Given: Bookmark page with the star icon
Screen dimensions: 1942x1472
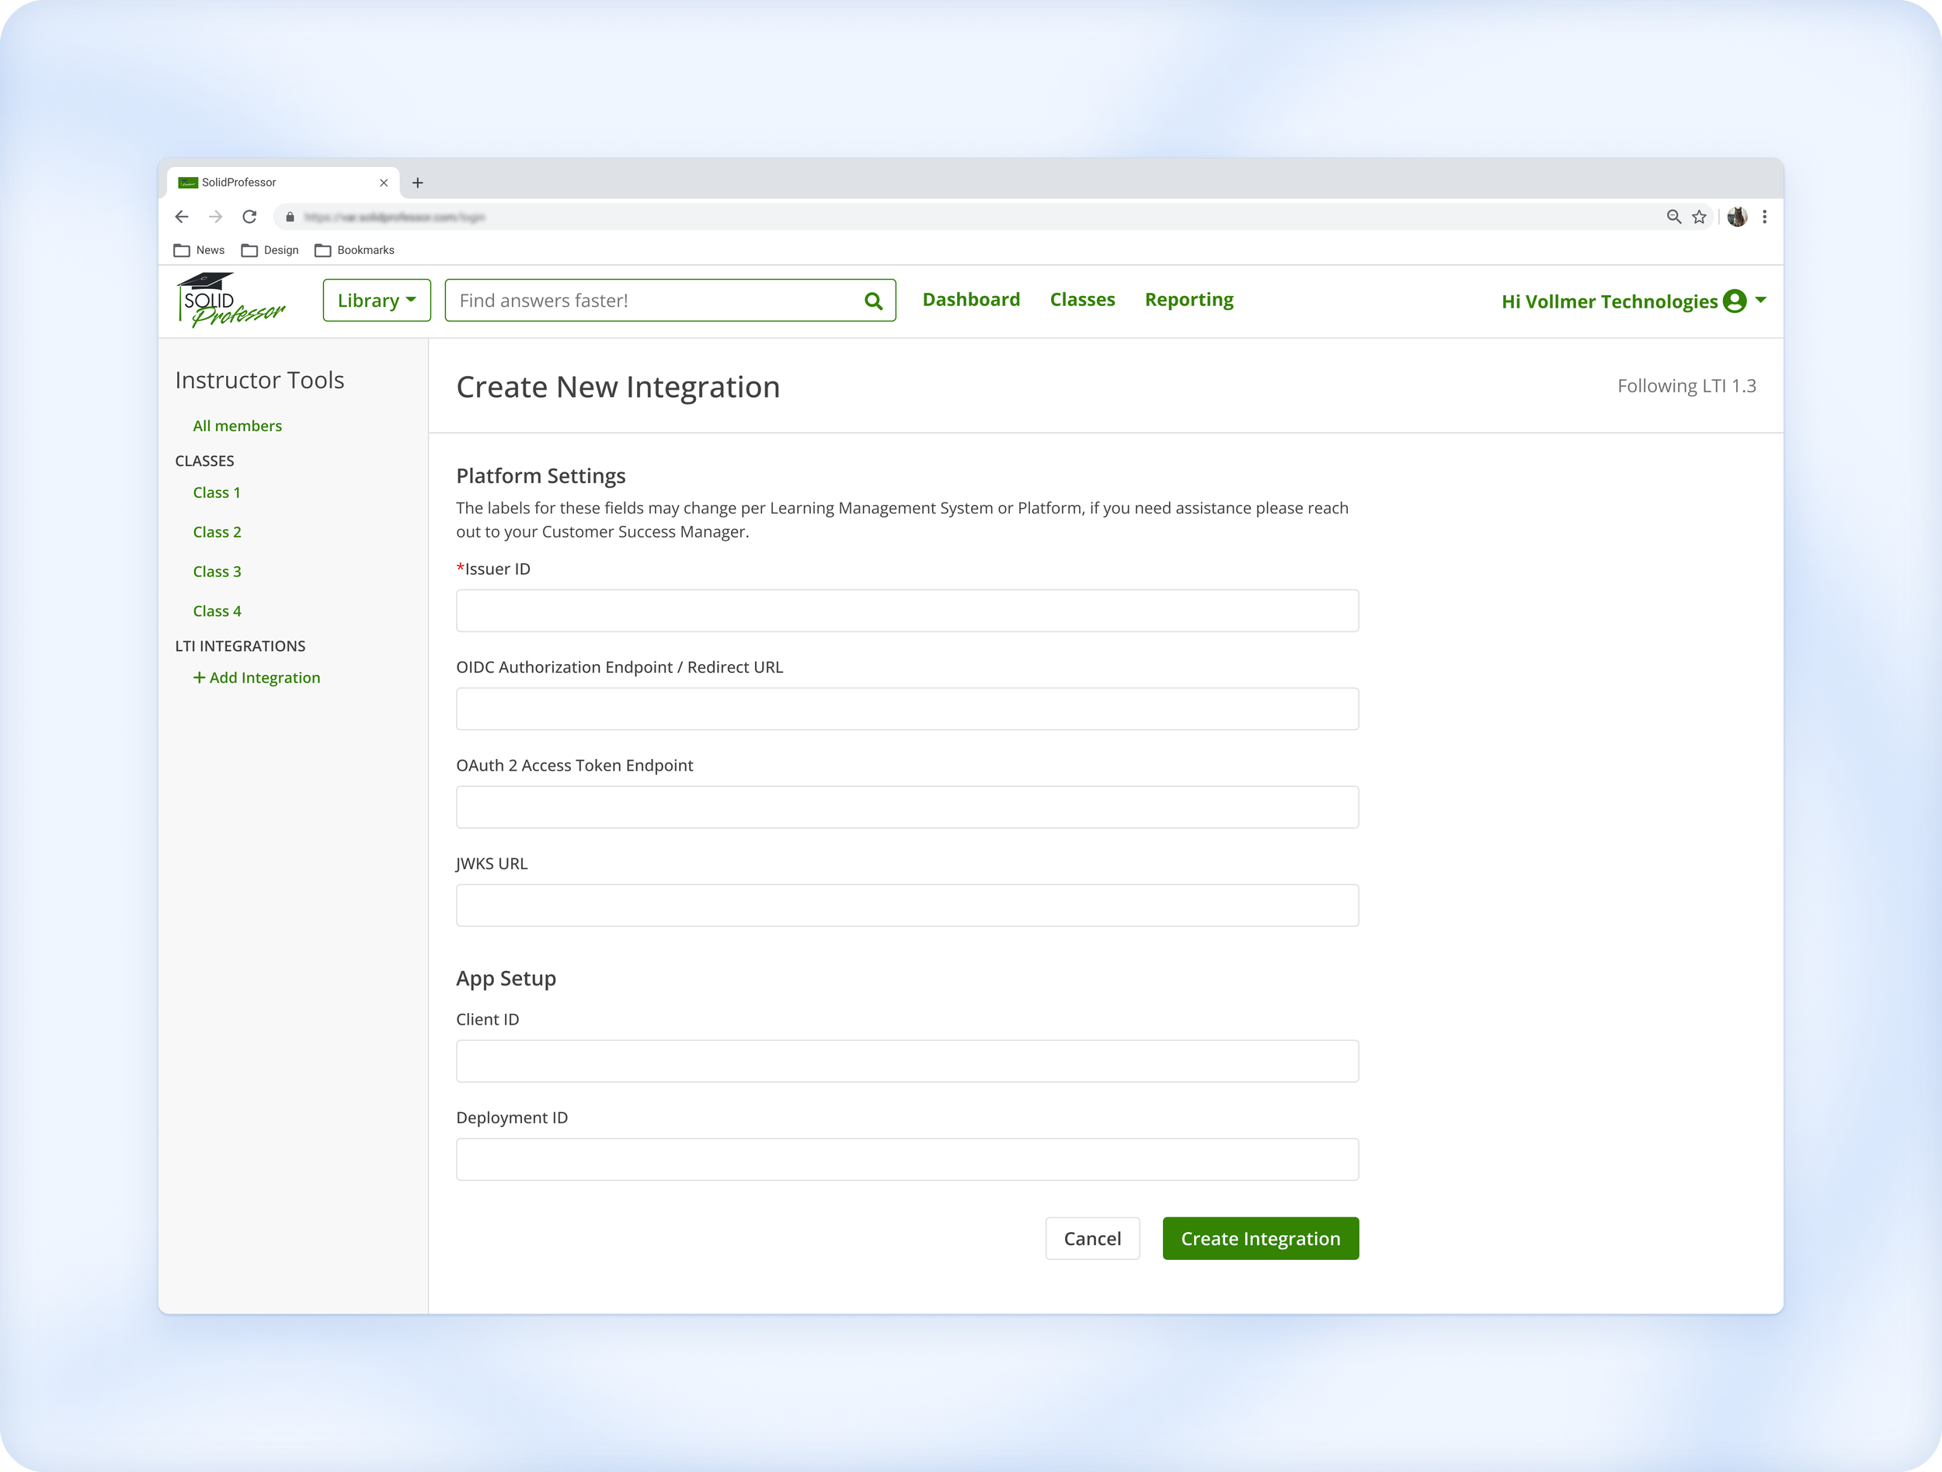Looking at the screenshot, I should [x=1699, y=217].
